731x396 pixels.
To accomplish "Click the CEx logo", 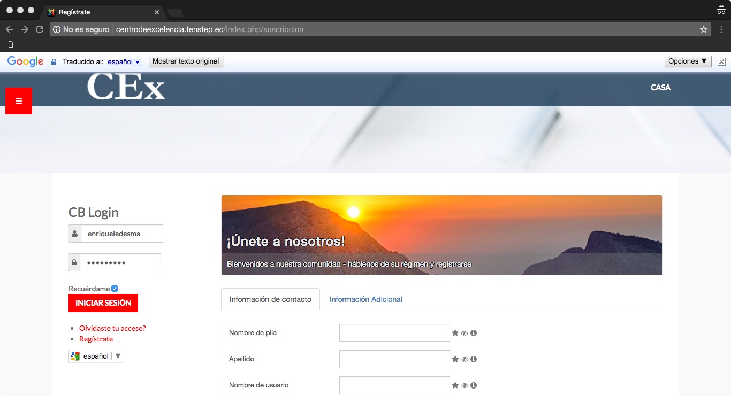I will 126,87.
